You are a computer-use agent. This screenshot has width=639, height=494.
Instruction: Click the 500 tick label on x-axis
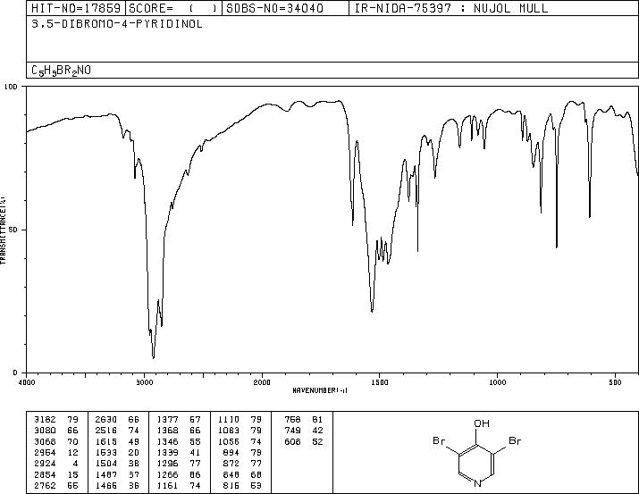coord(615,382)
